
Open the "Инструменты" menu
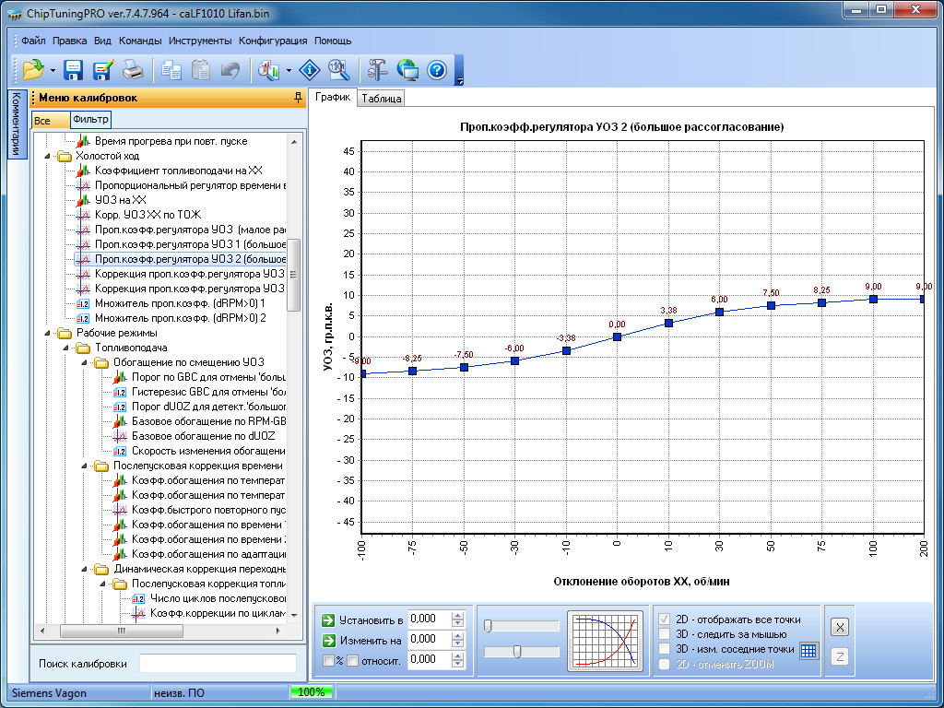[x=201, y=41]
